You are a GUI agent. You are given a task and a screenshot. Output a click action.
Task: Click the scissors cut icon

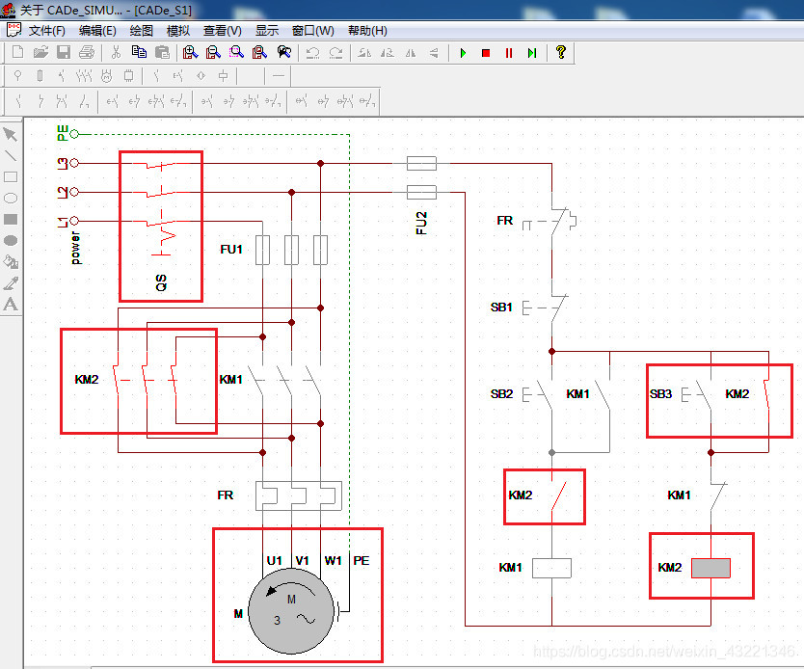[x=116, y=52]
